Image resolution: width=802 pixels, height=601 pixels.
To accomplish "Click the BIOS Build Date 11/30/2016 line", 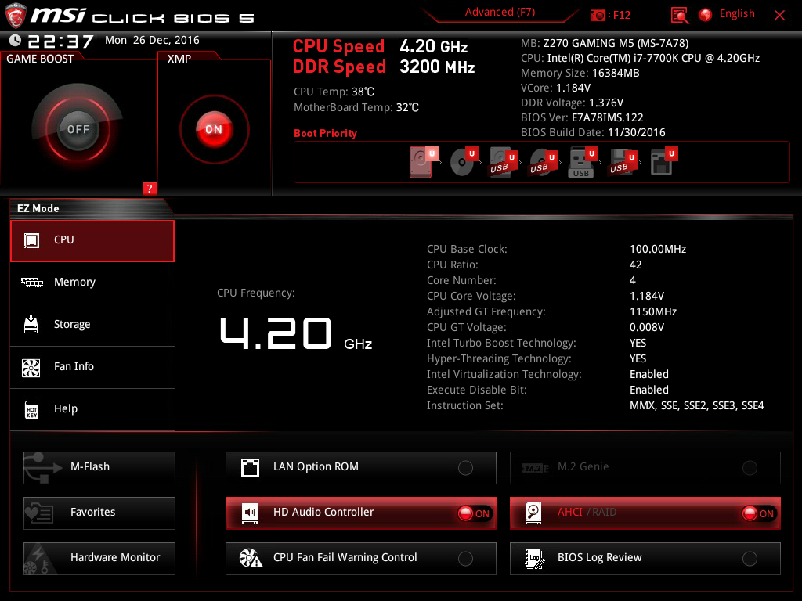I will [593, 132].
